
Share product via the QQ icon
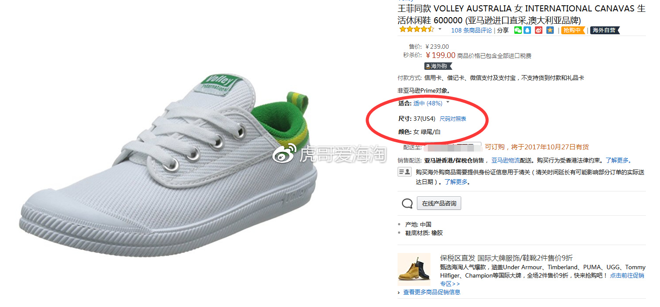[527, 30]
